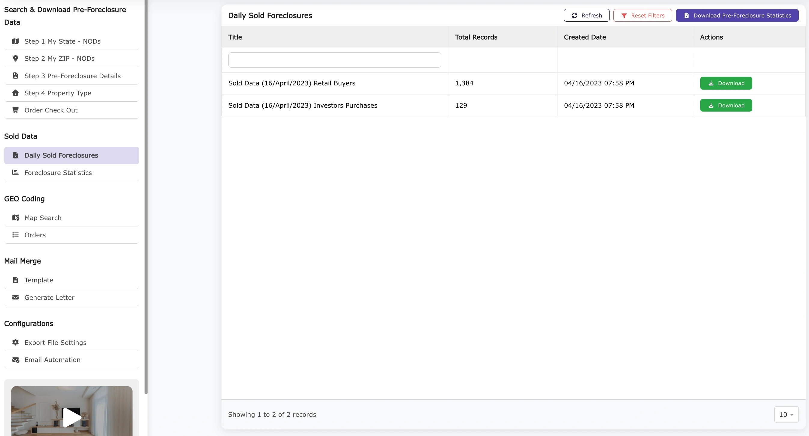Screen dimensions: 809x436
Task: Click the gear icon beside Export File Settings
Action: [x=15, y=342]
